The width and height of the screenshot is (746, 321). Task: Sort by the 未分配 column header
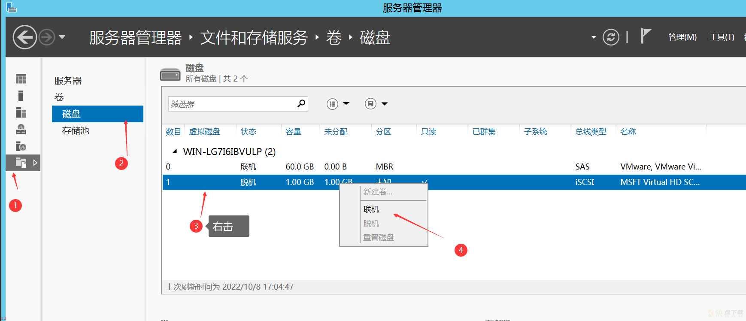(x=336, y=131)
